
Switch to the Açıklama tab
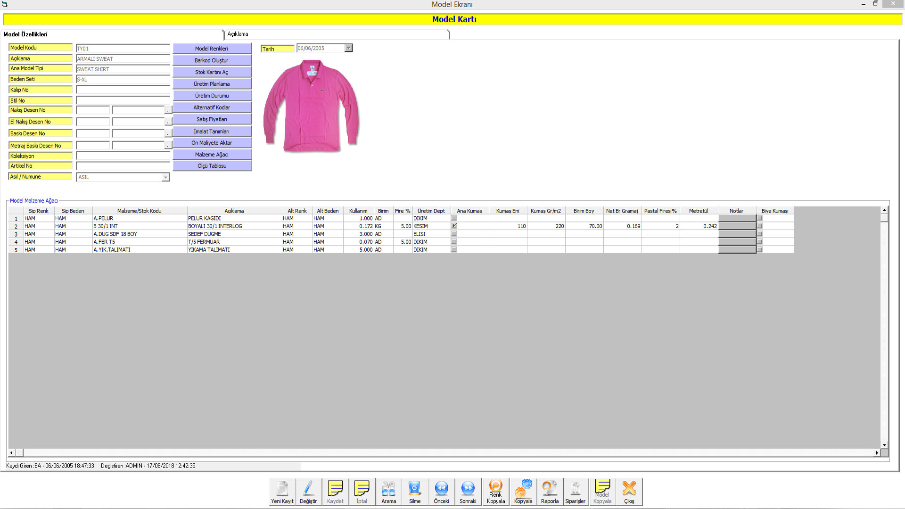pyautogui.click(x=238, y=34)
